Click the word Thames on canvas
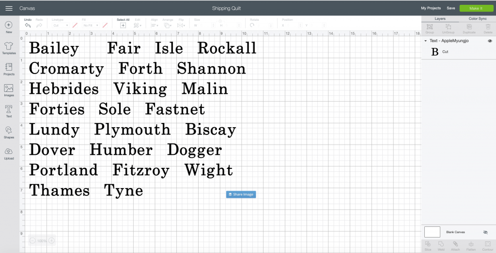This screenshot has width=496, height=253. 60,191
